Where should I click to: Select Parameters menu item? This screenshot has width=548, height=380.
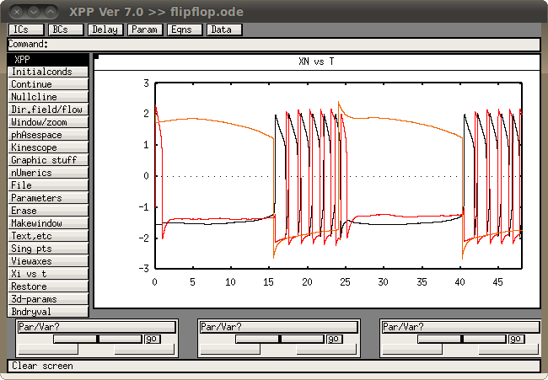48,198
